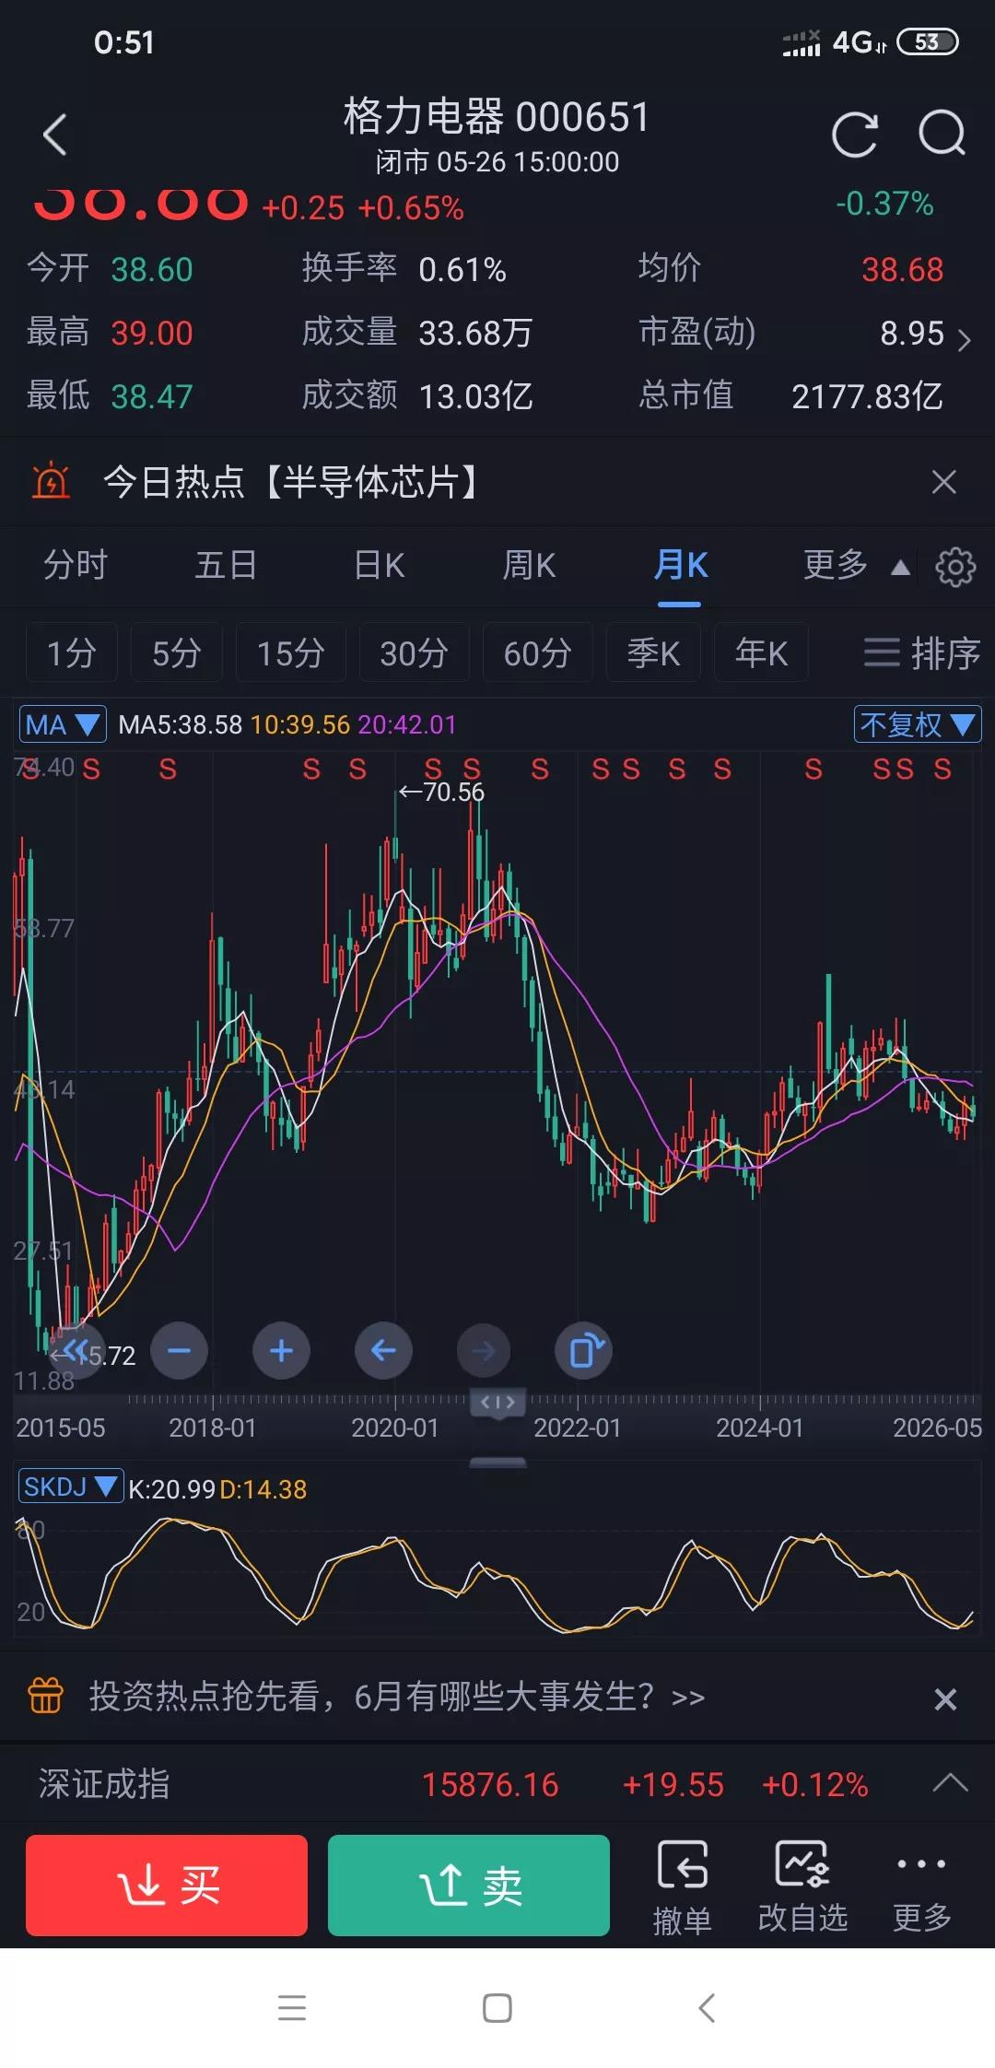Tap the 总市值 2177.83亿 value
This screenshot has width=995, height=2068.
click(867, 396)
